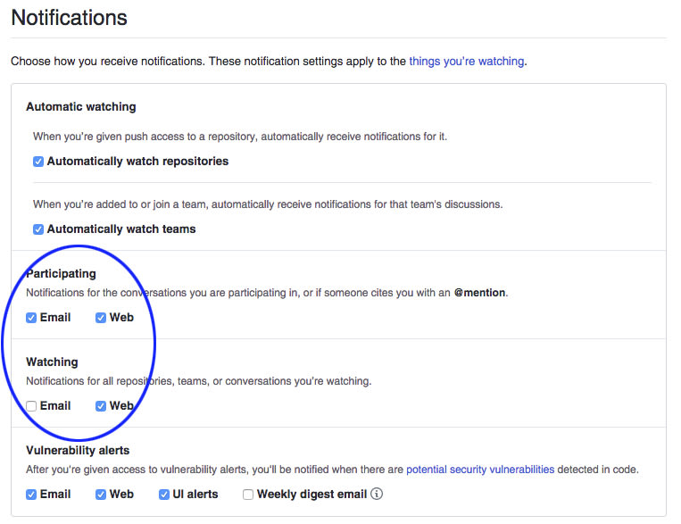Click text 'When you're given push access to a repository'
The width and height of the screenshot is (681, 524).
click(145, 137)
